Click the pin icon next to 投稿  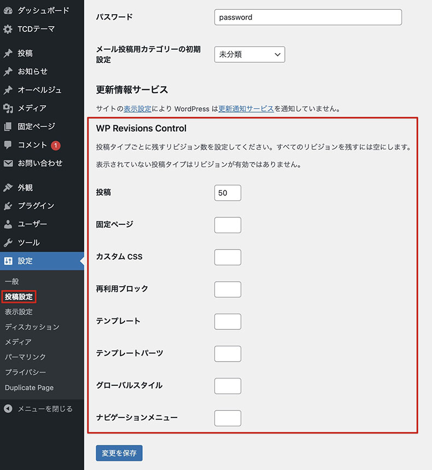tap(8, 54)
